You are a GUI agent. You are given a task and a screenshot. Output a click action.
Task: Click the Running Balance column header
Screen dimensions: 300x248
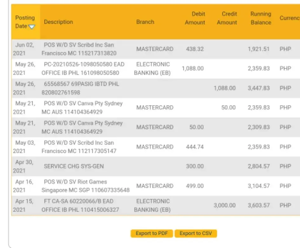click(x=261, y=18)
